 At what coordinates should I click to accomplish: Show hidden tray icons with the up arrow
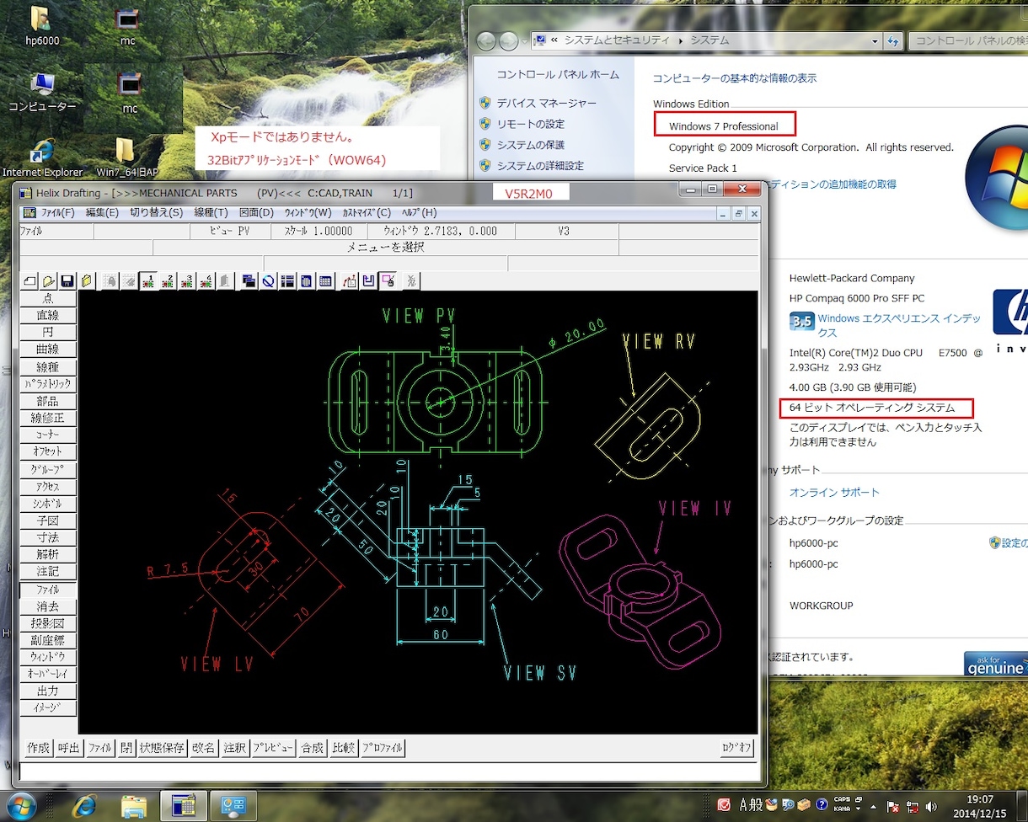coord(875,806)
